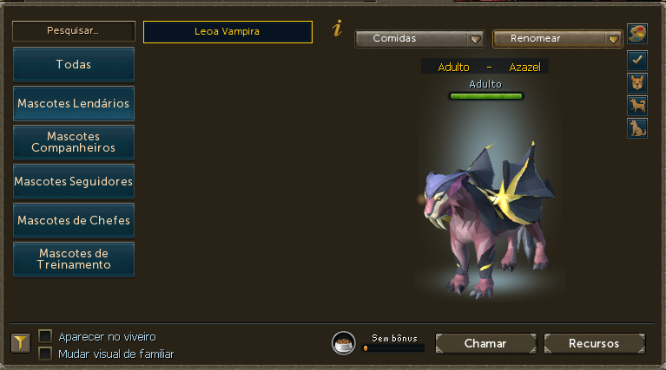The image size is (666, 370).
Task: Select the standing dog pose icon
Action: click(637, 106)
